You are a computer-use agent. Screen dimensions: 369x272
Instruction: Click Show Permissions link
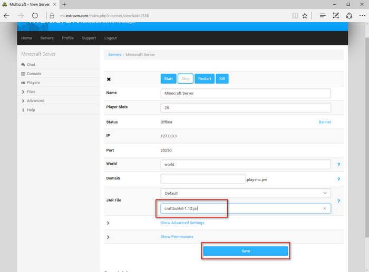tap(177, 237)
